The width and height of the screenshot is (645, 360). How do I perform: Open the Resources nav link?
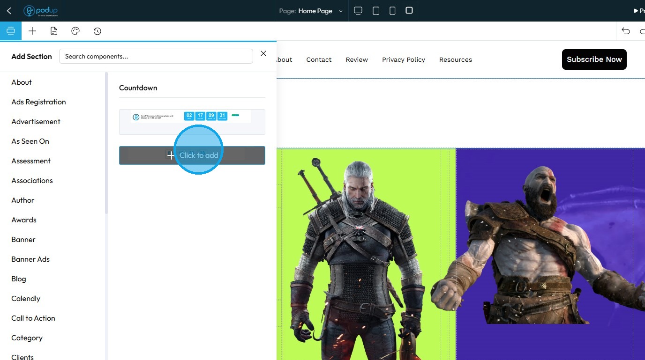point(456,59)
